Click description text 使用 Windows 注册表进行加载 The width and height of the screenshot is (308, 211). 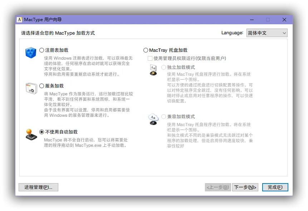(73, 58)
